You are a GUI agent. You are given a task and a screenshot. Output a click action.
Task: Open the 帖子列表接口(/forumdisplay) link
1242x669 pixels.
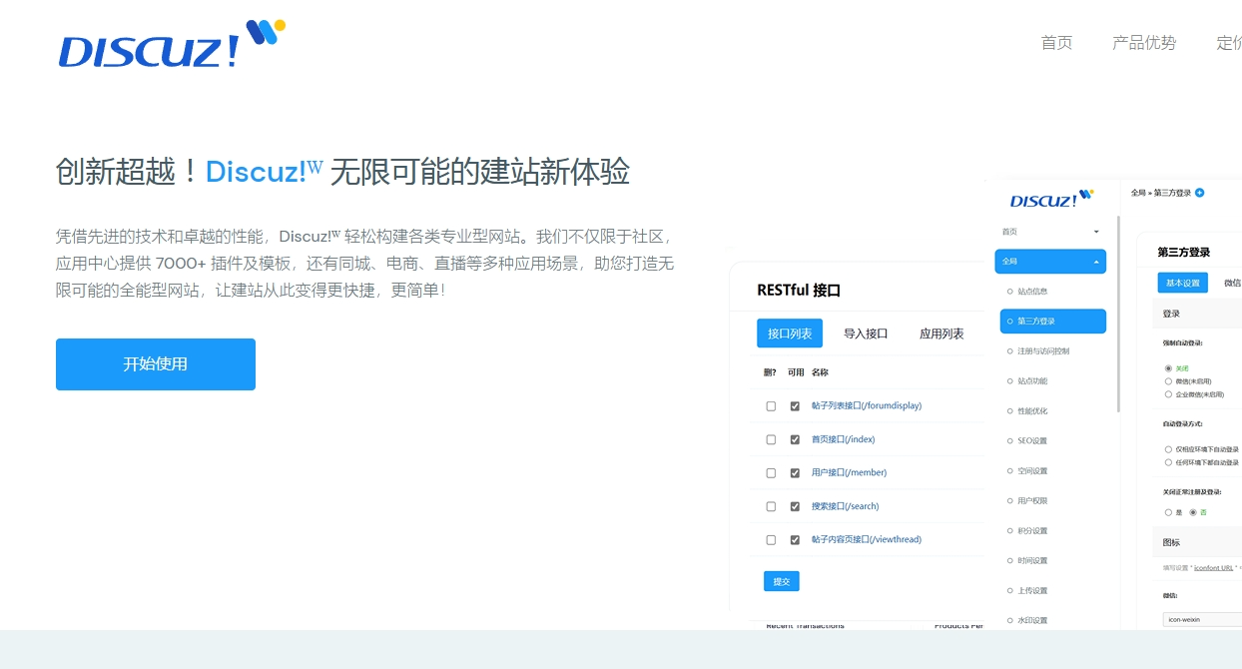(x=867, y=405)
